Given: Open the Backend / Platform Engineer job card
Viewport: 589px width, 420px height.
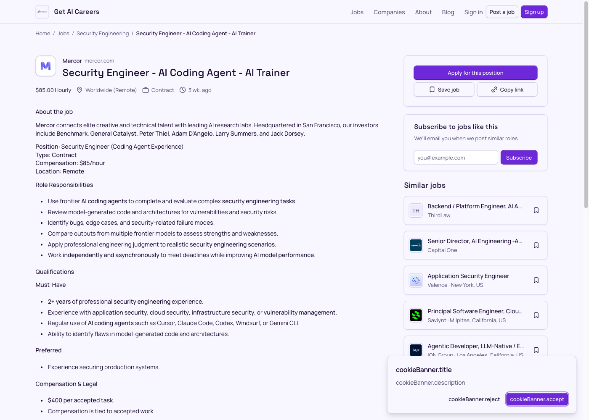Looking at the screenshot, I should [x=475, y=210].
